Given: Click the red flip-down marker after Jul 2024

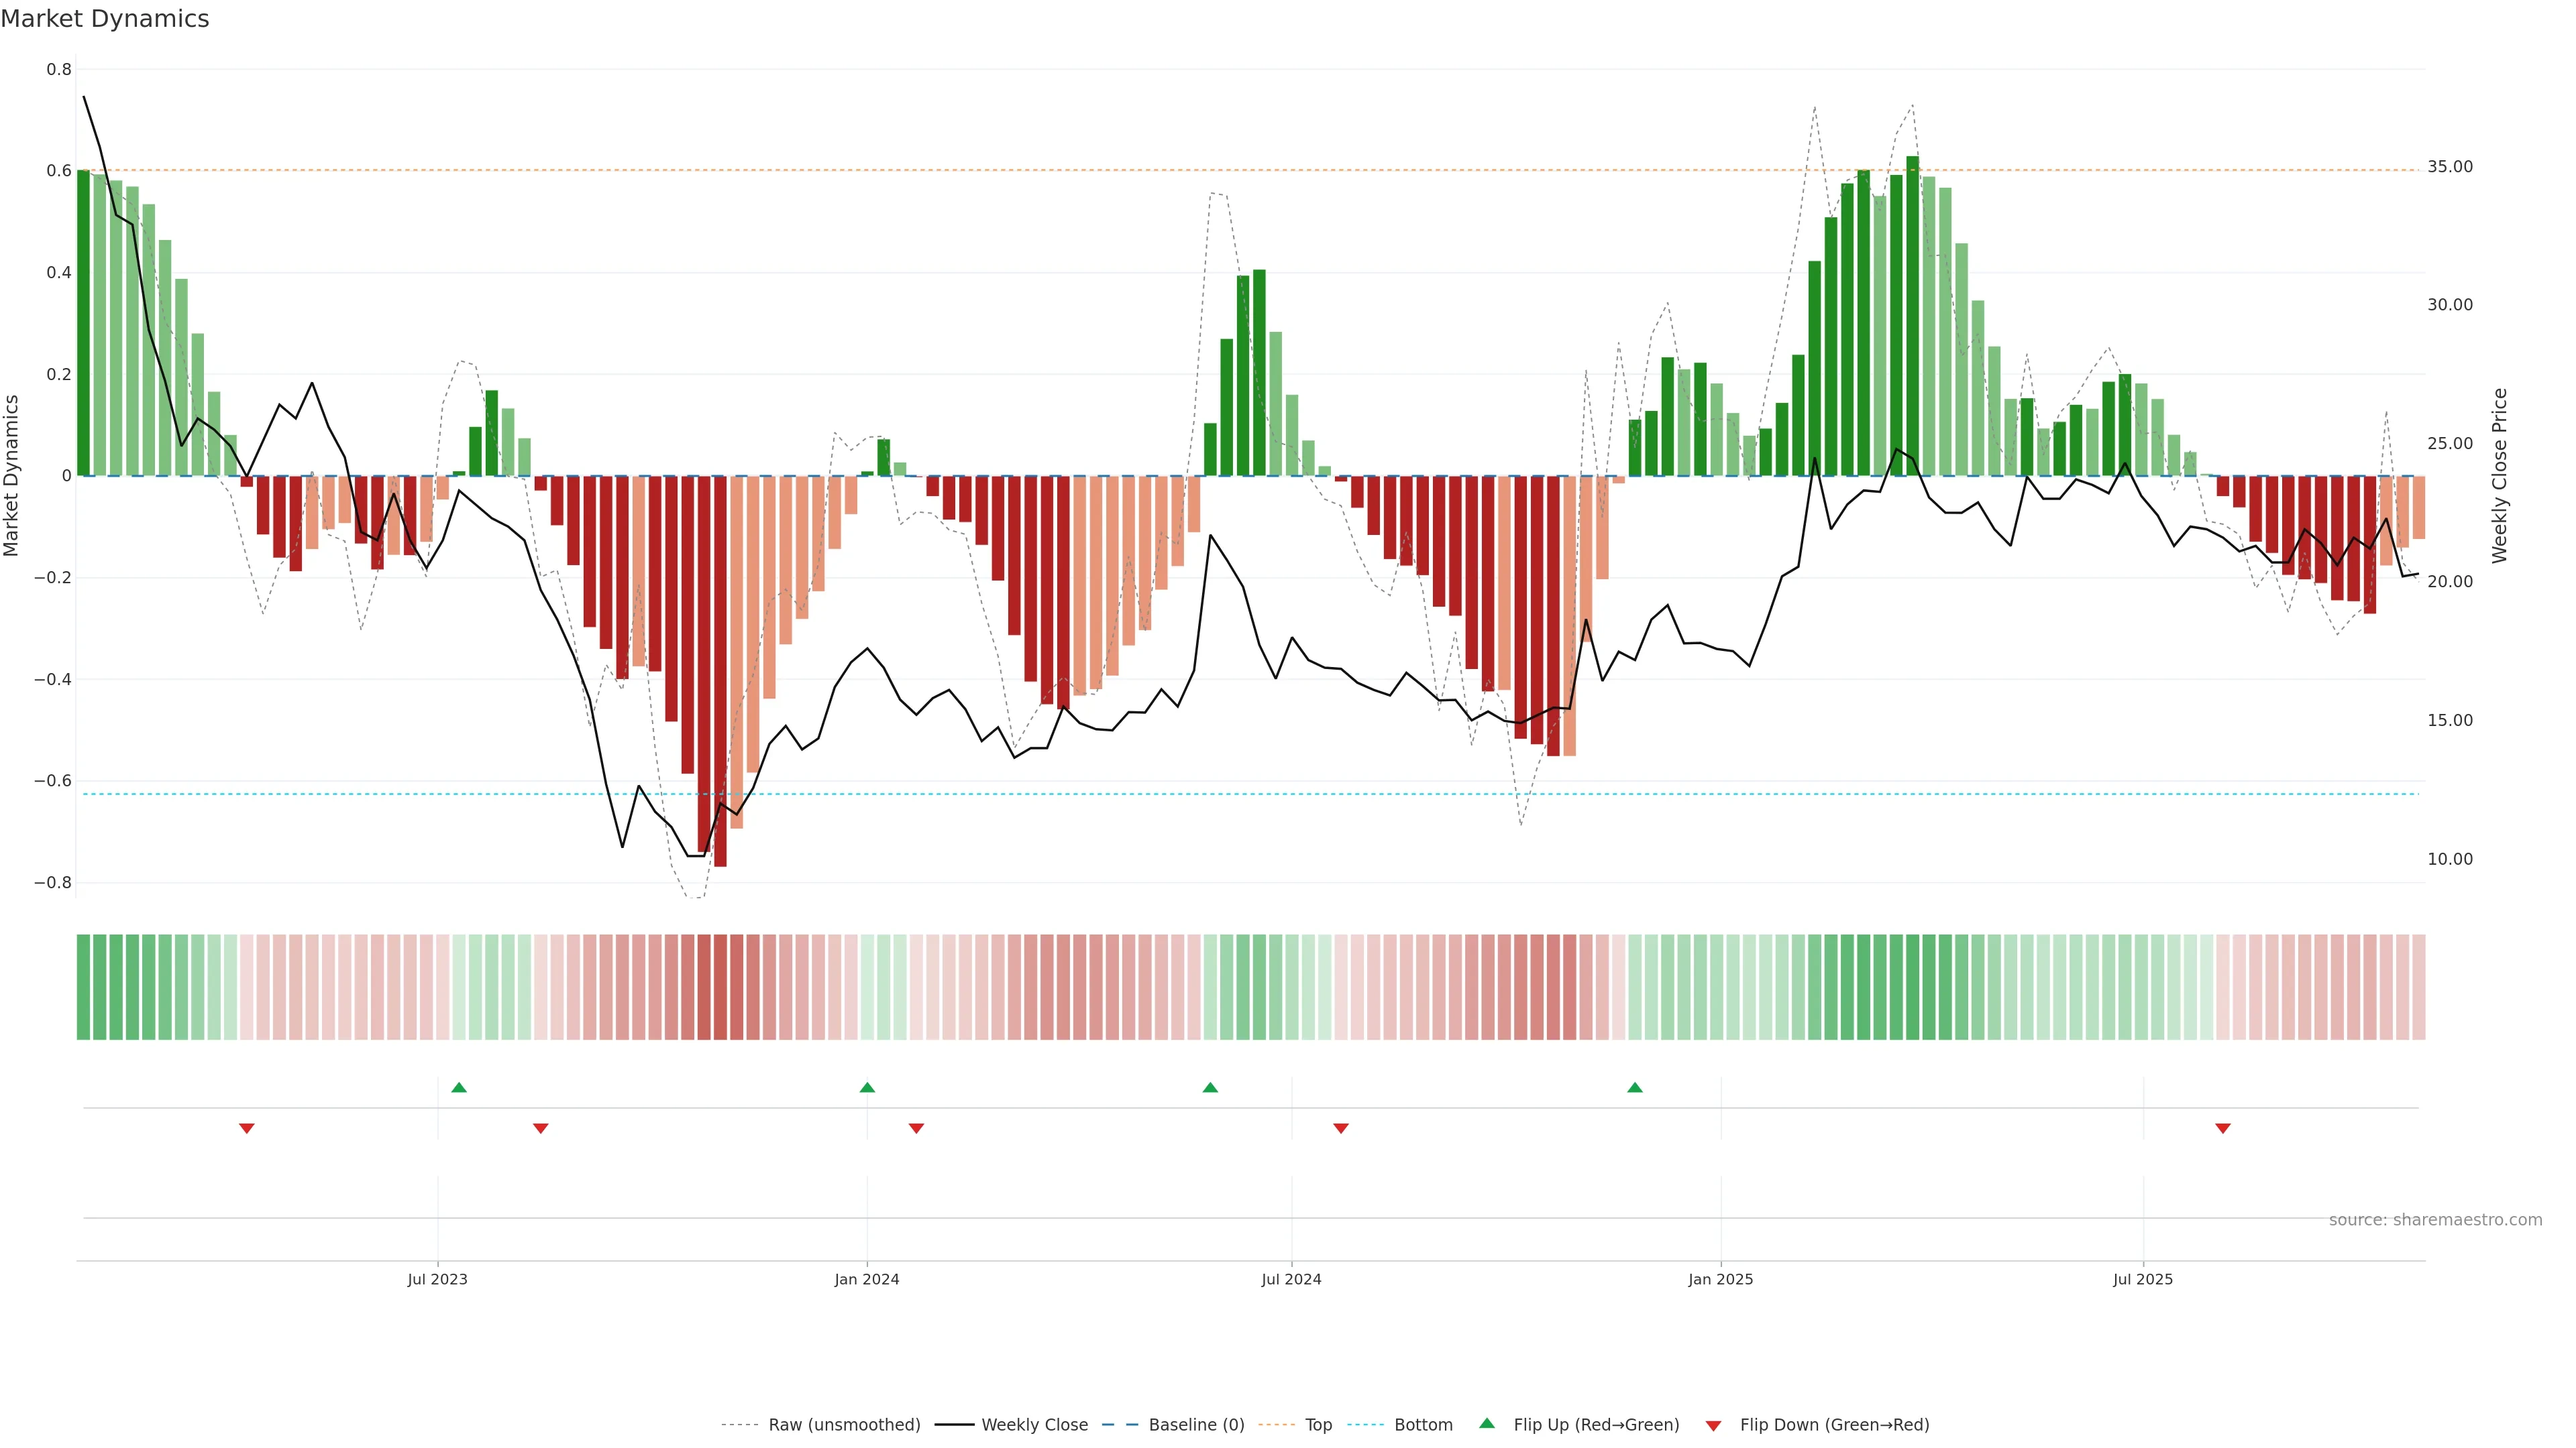Looking at the screenshot, I should coord(1341,1128).
